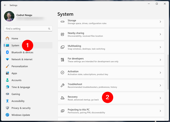Image resolution: width=170 pixels, height=122 pixels.
Task: Expand the Projecting to this PC chevron
Action: 160,111
